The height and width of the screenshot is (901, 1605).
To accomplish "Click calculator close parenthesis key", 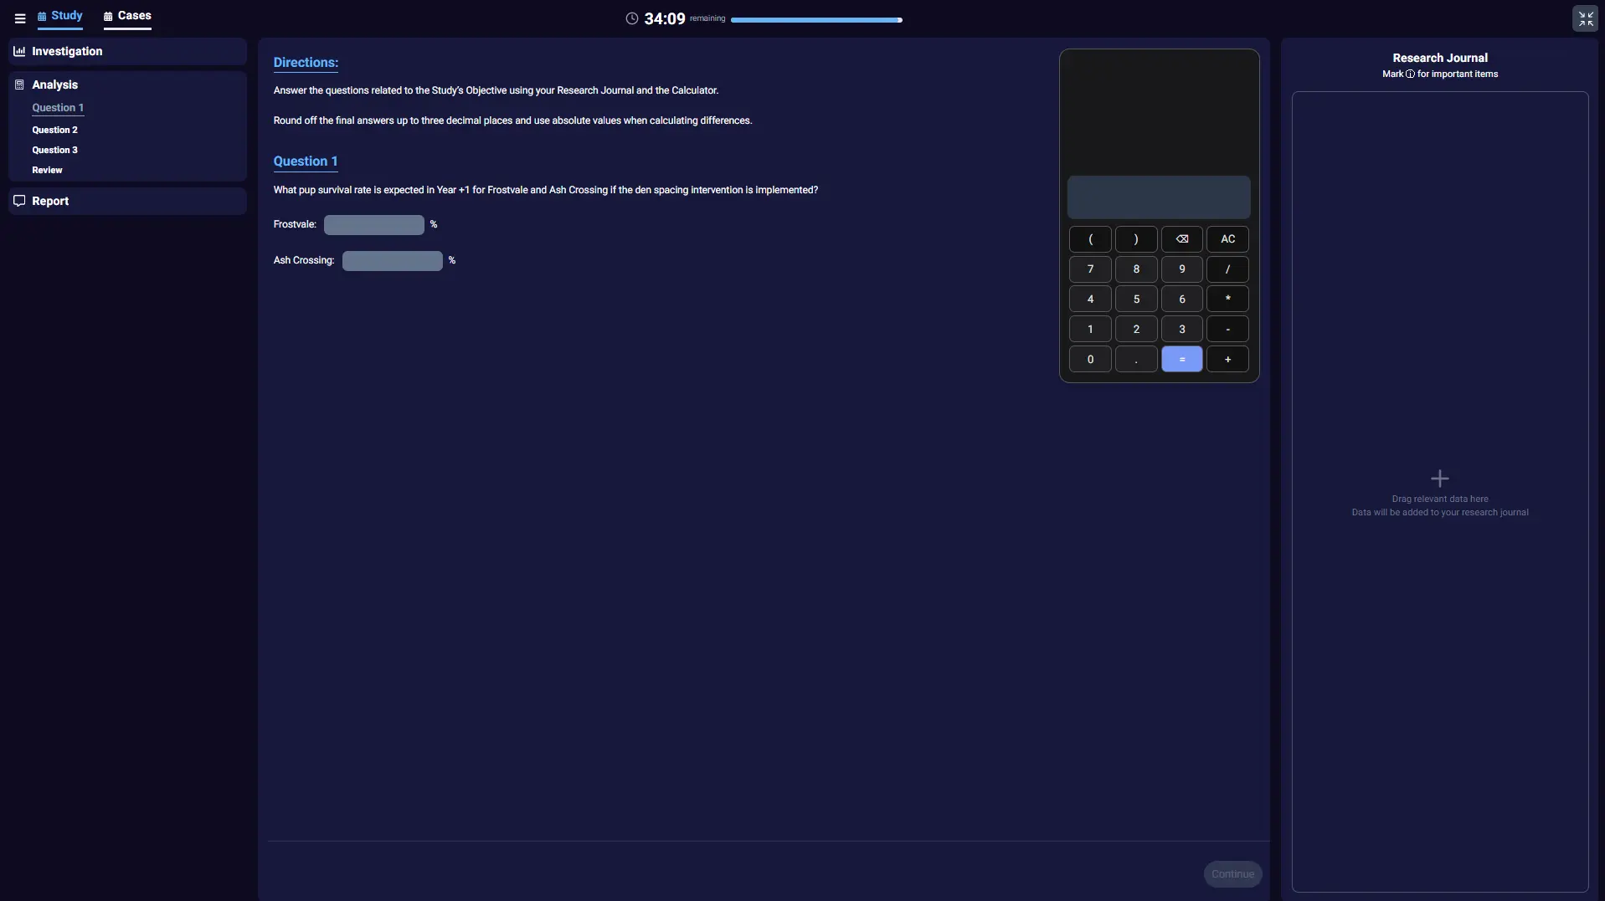I will [x=1136, y=239].
